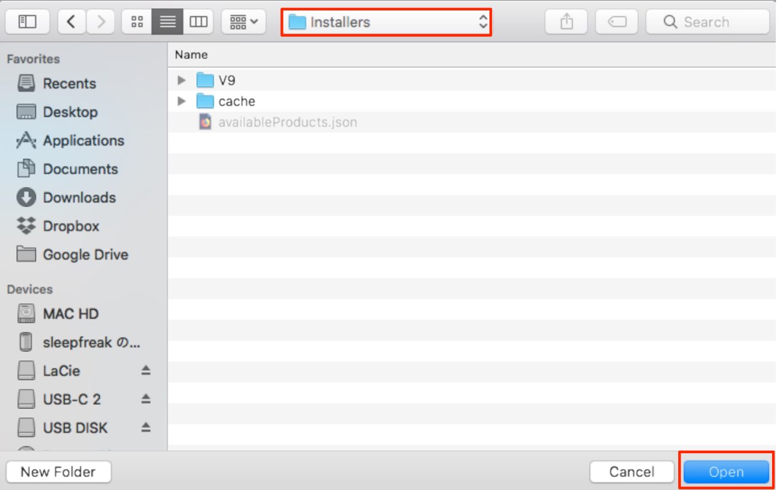Open the Installers path popup
Screen dimensions: 777x490
(387, 22)
